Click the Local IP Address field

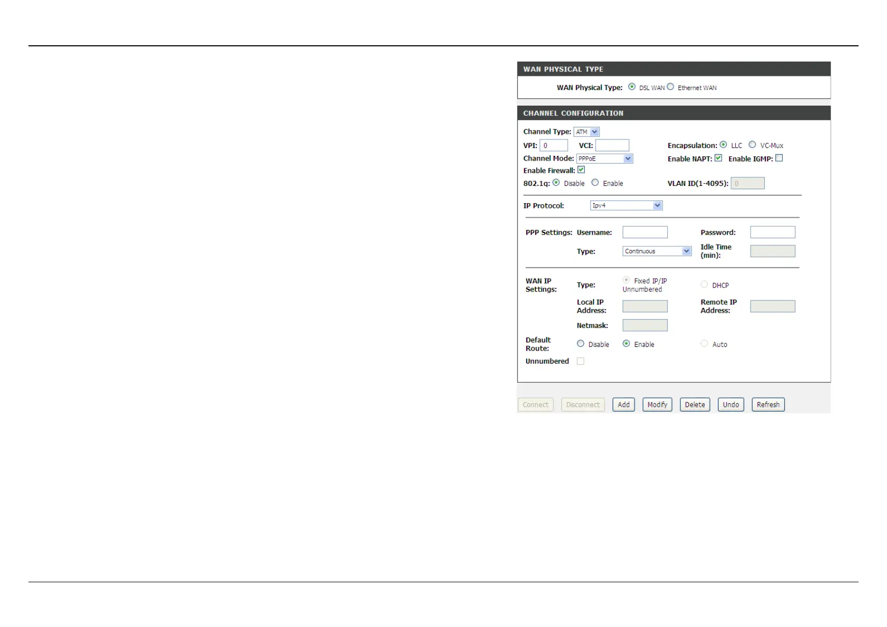[645, 306]
